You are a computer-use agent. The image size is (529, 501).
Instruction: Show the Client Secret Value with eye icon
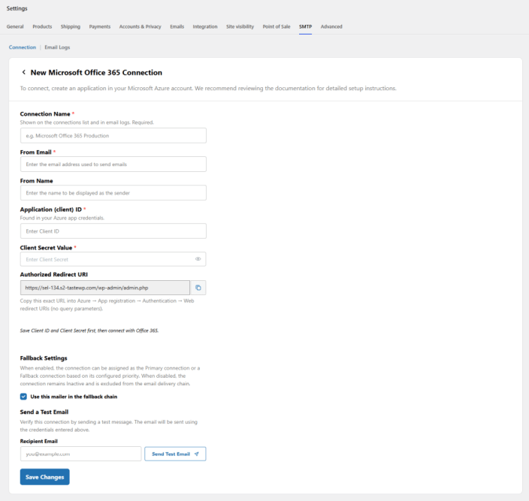pyautogui.click(x=198, y=259)
